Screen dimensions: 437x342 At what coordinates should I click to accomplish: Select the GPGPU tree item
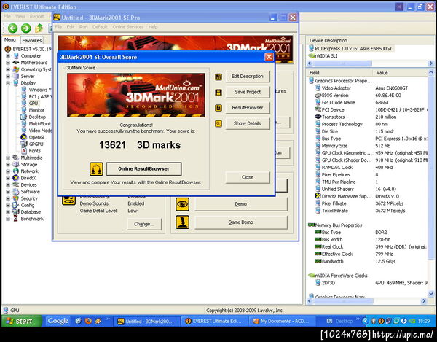[36, 144]
